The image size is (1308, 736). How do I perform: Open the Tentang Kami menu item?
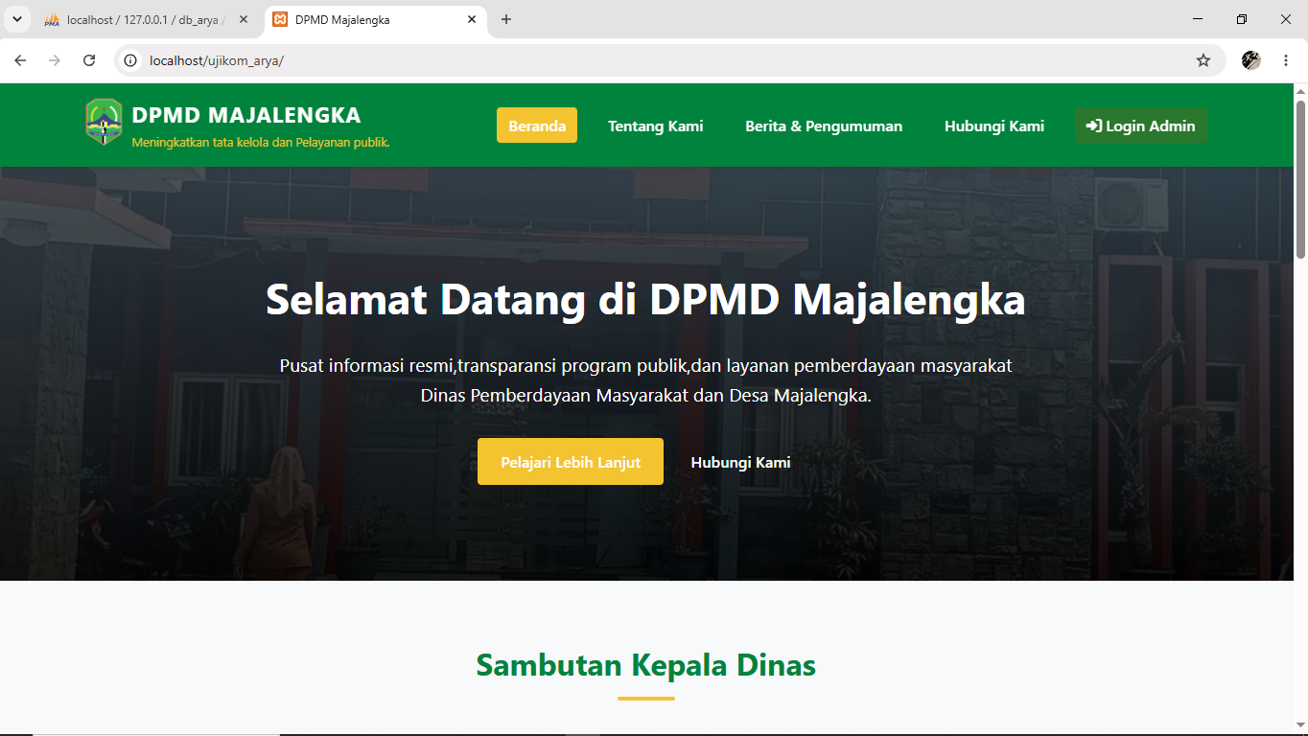656,126
